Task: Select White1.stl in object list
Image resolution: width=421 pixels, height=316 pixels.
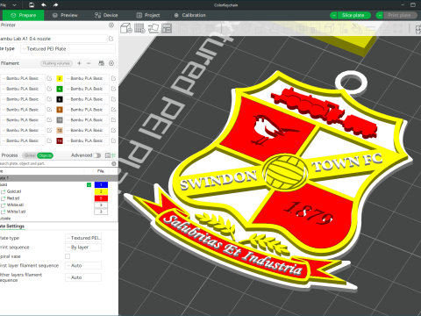Action: click(x=16, y=212)
